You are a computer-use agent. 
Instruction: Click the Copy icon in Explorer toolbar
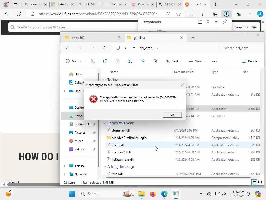point(105,61)
